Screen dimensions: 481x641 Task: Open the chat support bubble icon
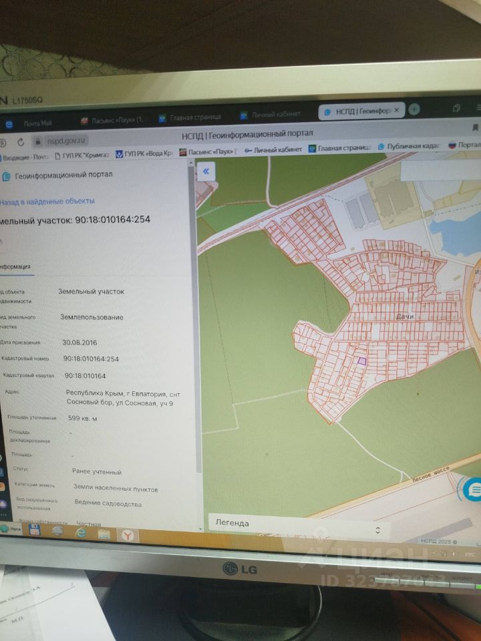point(474,489)
